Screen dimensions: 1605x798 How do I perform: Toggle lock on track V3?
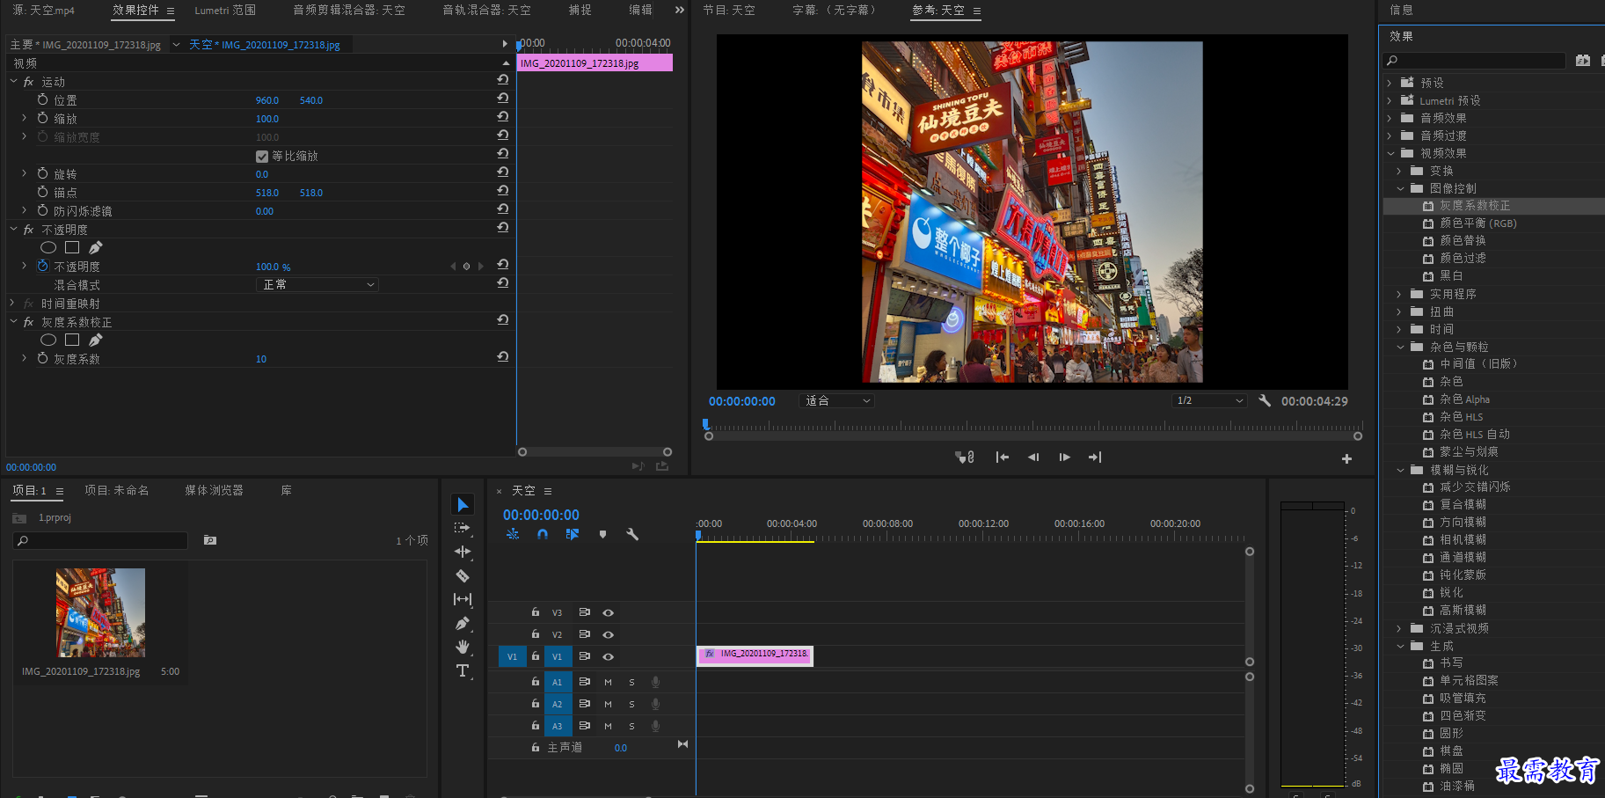point(535,611)
